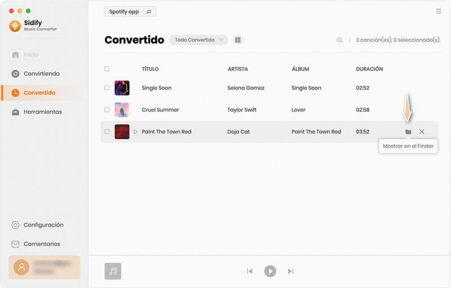
Task: Play Paint The Town Red with row play icon
Action: (135, 132)
